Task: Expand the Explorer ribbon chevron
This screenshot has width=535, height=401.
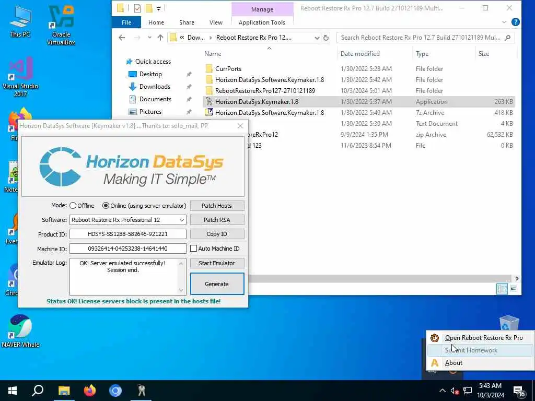Action: pyautogui.click(x=504, y=22)
